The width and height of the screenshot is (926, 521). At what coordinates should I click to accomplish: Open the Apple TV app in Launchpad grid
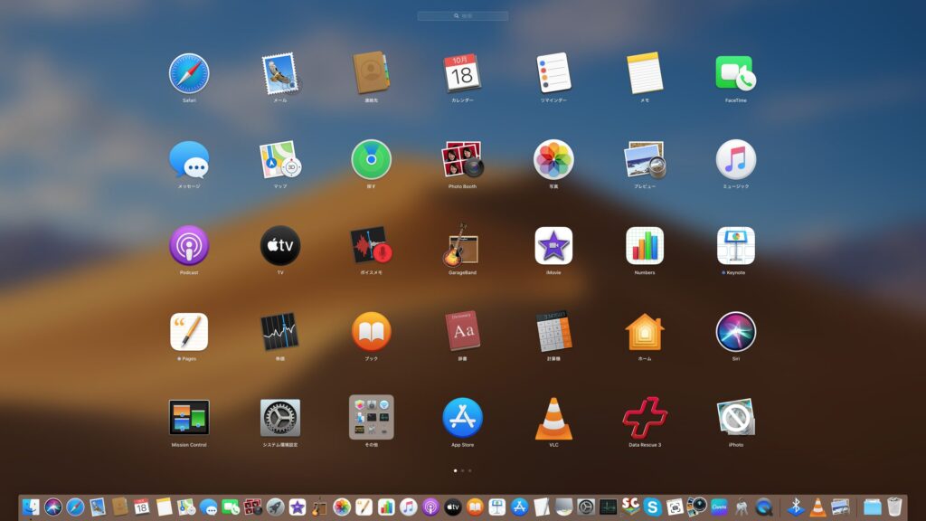pyautogui.click(x=280, y=245)
